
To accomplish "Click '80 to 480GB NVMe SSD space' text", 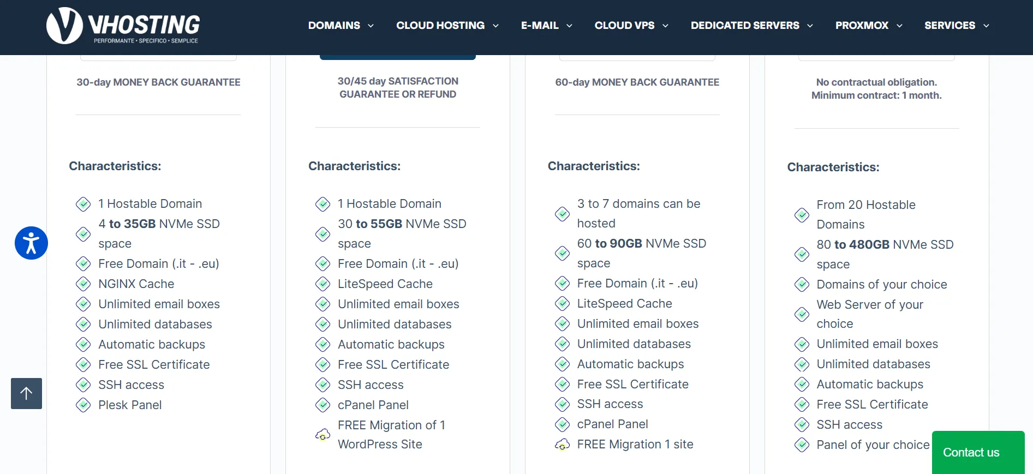I will [885, 254].
